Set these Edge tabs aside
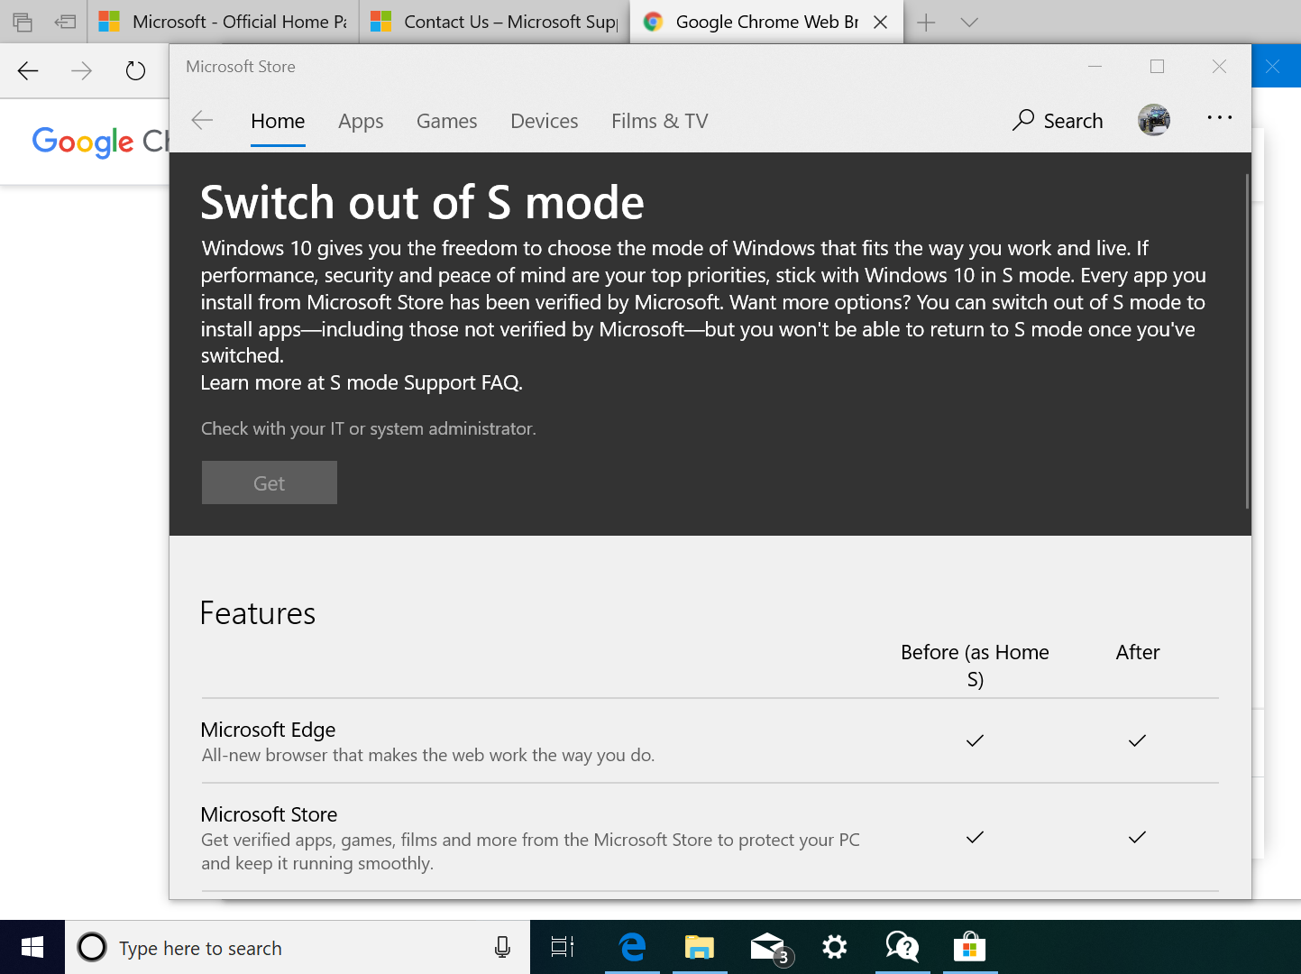Image resolution: width=1301 pixels, height=974 pixels. (65, 22)
